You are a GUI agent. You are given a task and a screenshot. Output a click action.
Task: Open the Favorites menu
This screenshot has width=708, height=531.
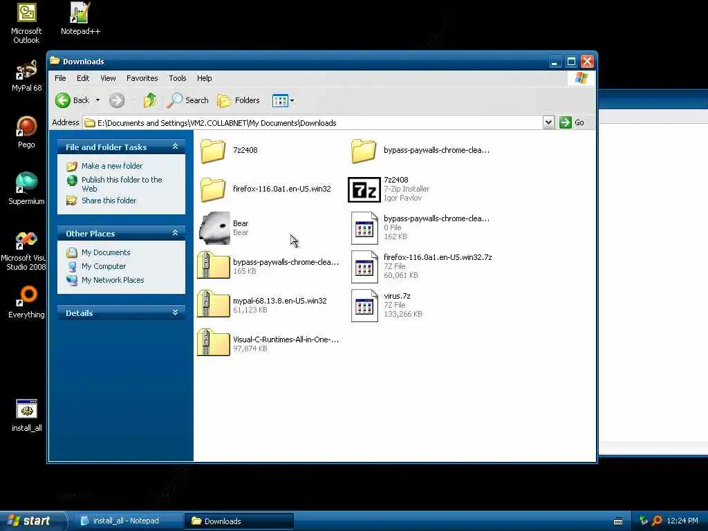coord(142,78)
